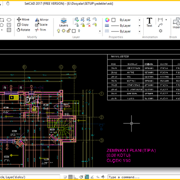This screenshot has height=180, width=180.
Task: Click the layer previous arrow icon
Action: [x=95, y=20]
